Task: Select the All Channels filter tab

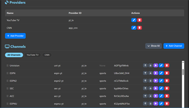Action: 14,55
